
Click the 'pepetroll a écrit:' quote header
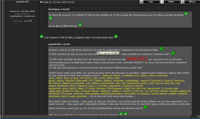(x=59, y=44)
